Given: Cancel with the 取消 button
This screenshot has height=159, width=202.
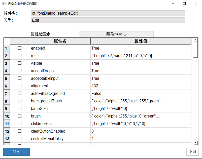Looking at the screenshot, I should click(193, 152).
